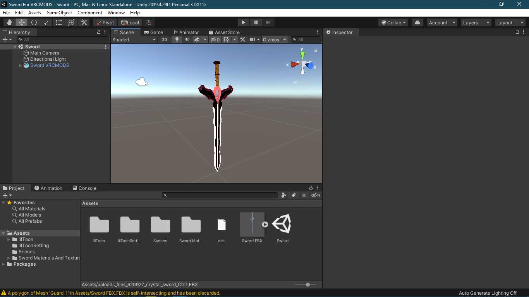Toggle scene audio speaker button
The width and height of the screenshot is (529, 297).
pyautogui.click(x=187, y=39)
